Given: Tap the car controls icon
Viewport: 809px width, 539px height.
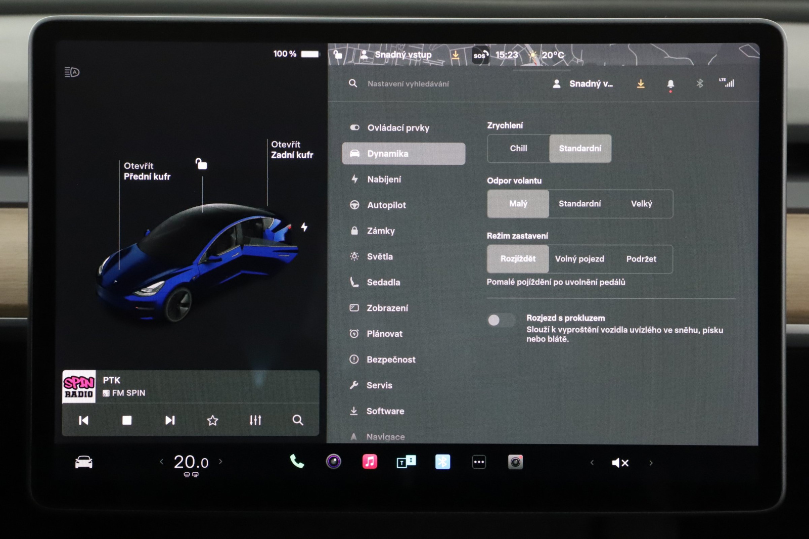Looking at the screenshot, I should coord(84,462).
